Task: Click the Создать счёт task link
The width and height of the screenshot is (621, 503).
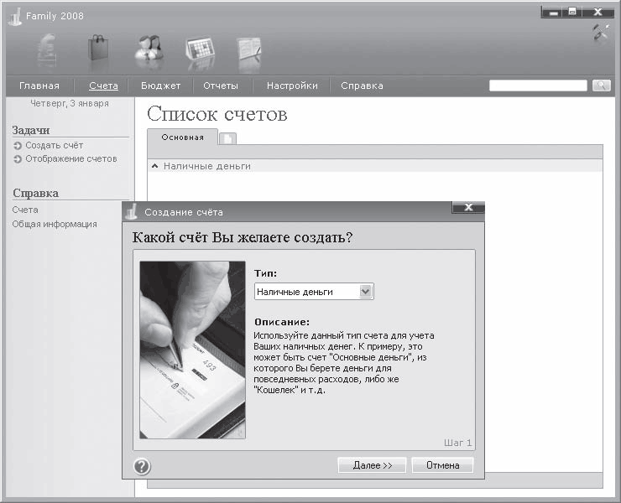Action: (x=54, y=146)
